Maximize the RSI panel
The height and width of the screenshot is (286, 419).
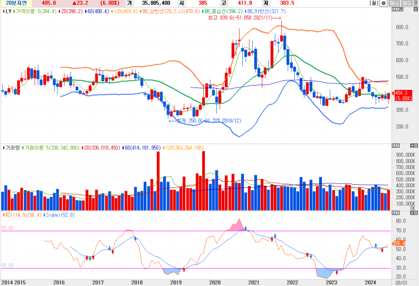pos(412,212)
